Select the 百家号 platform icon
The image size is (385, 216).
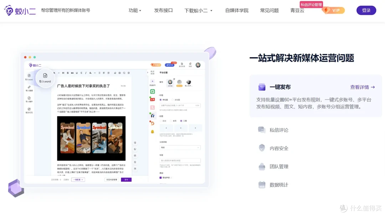[153, 115]
